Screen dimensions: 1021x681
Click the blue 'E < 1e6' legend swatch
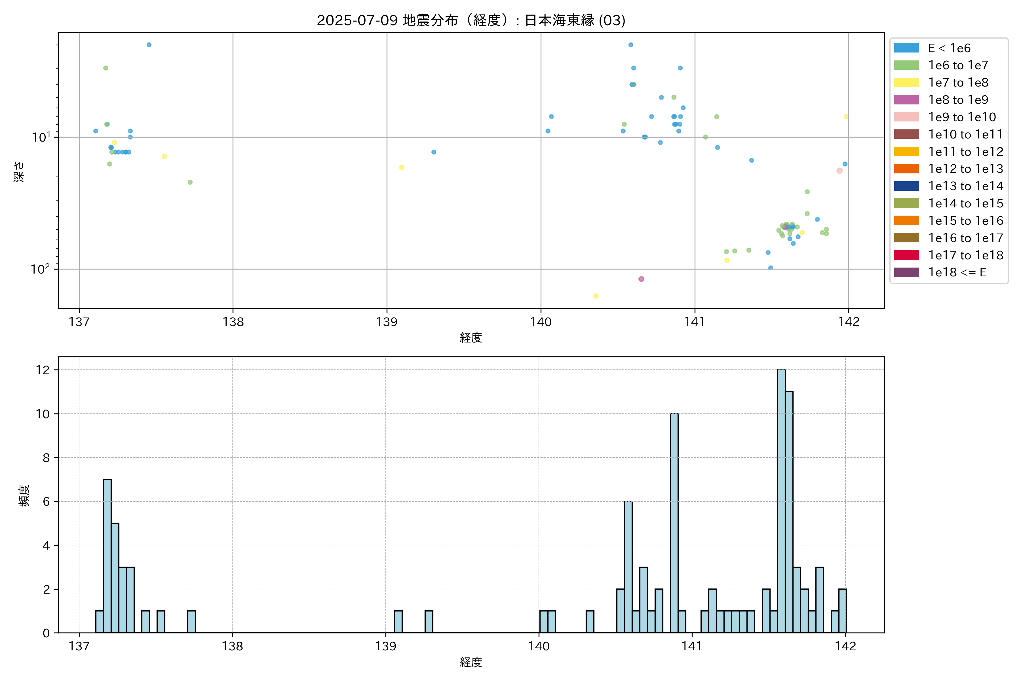(x=906, y=48)
